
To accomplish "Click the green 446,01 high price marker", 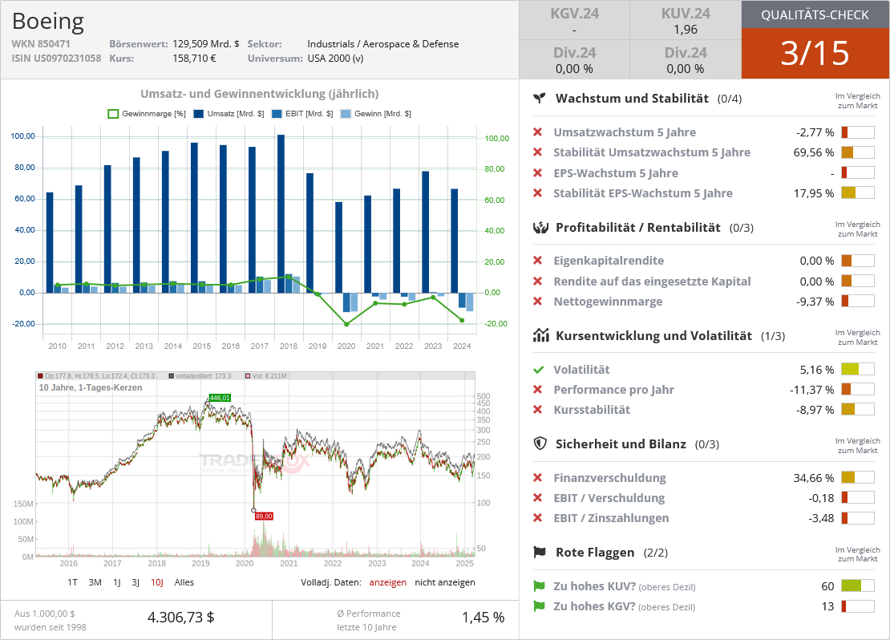I will tap(220, 398).
